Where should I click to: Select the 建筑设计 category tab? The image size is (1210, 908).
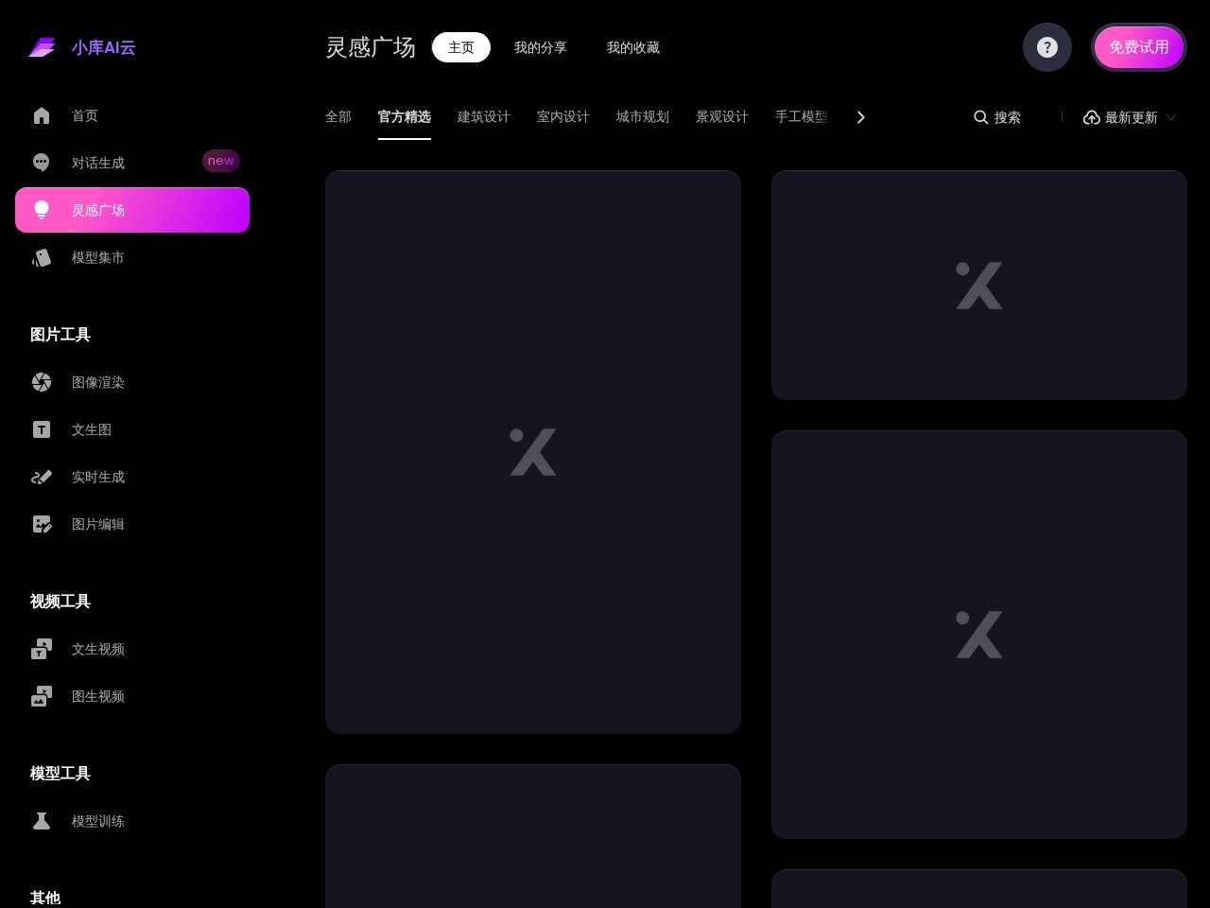[x=484, y=117]
